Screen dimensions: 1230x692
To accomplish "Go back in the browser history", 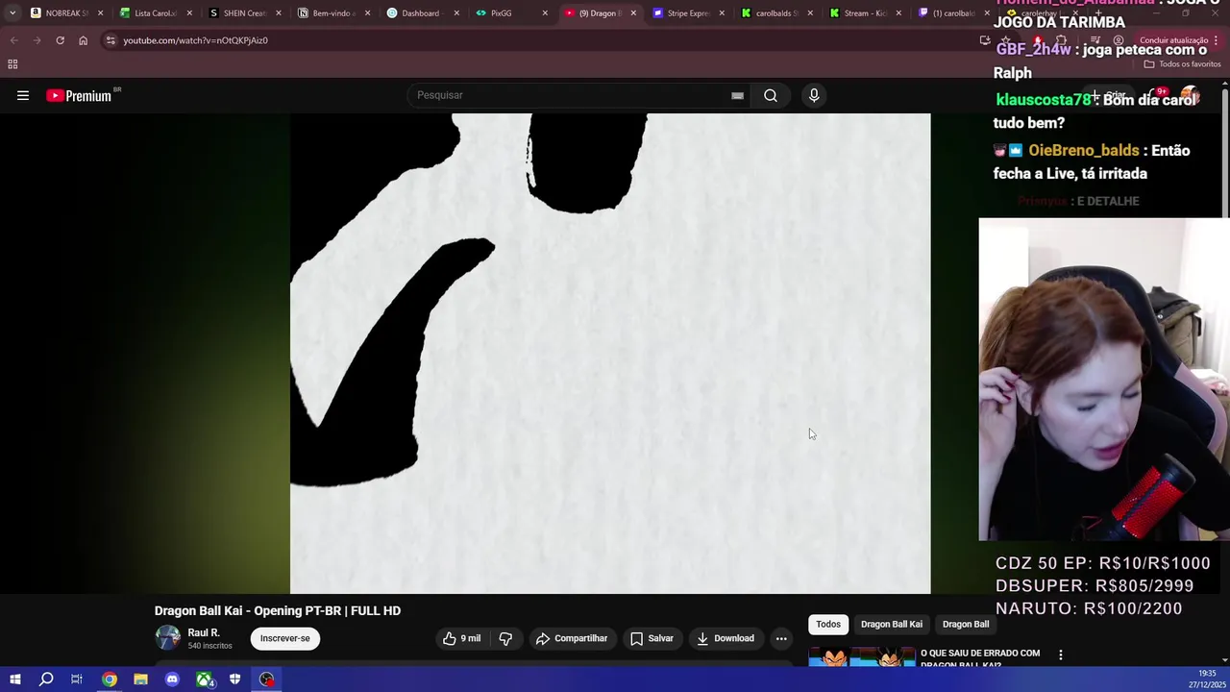I will click(x=13, y=40).
